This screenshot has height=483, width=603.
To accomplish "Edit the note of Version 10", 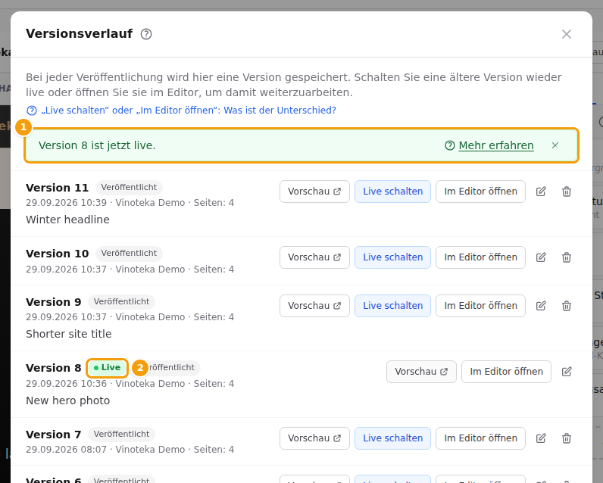I will pyautogui.click(x=541, y=257).
